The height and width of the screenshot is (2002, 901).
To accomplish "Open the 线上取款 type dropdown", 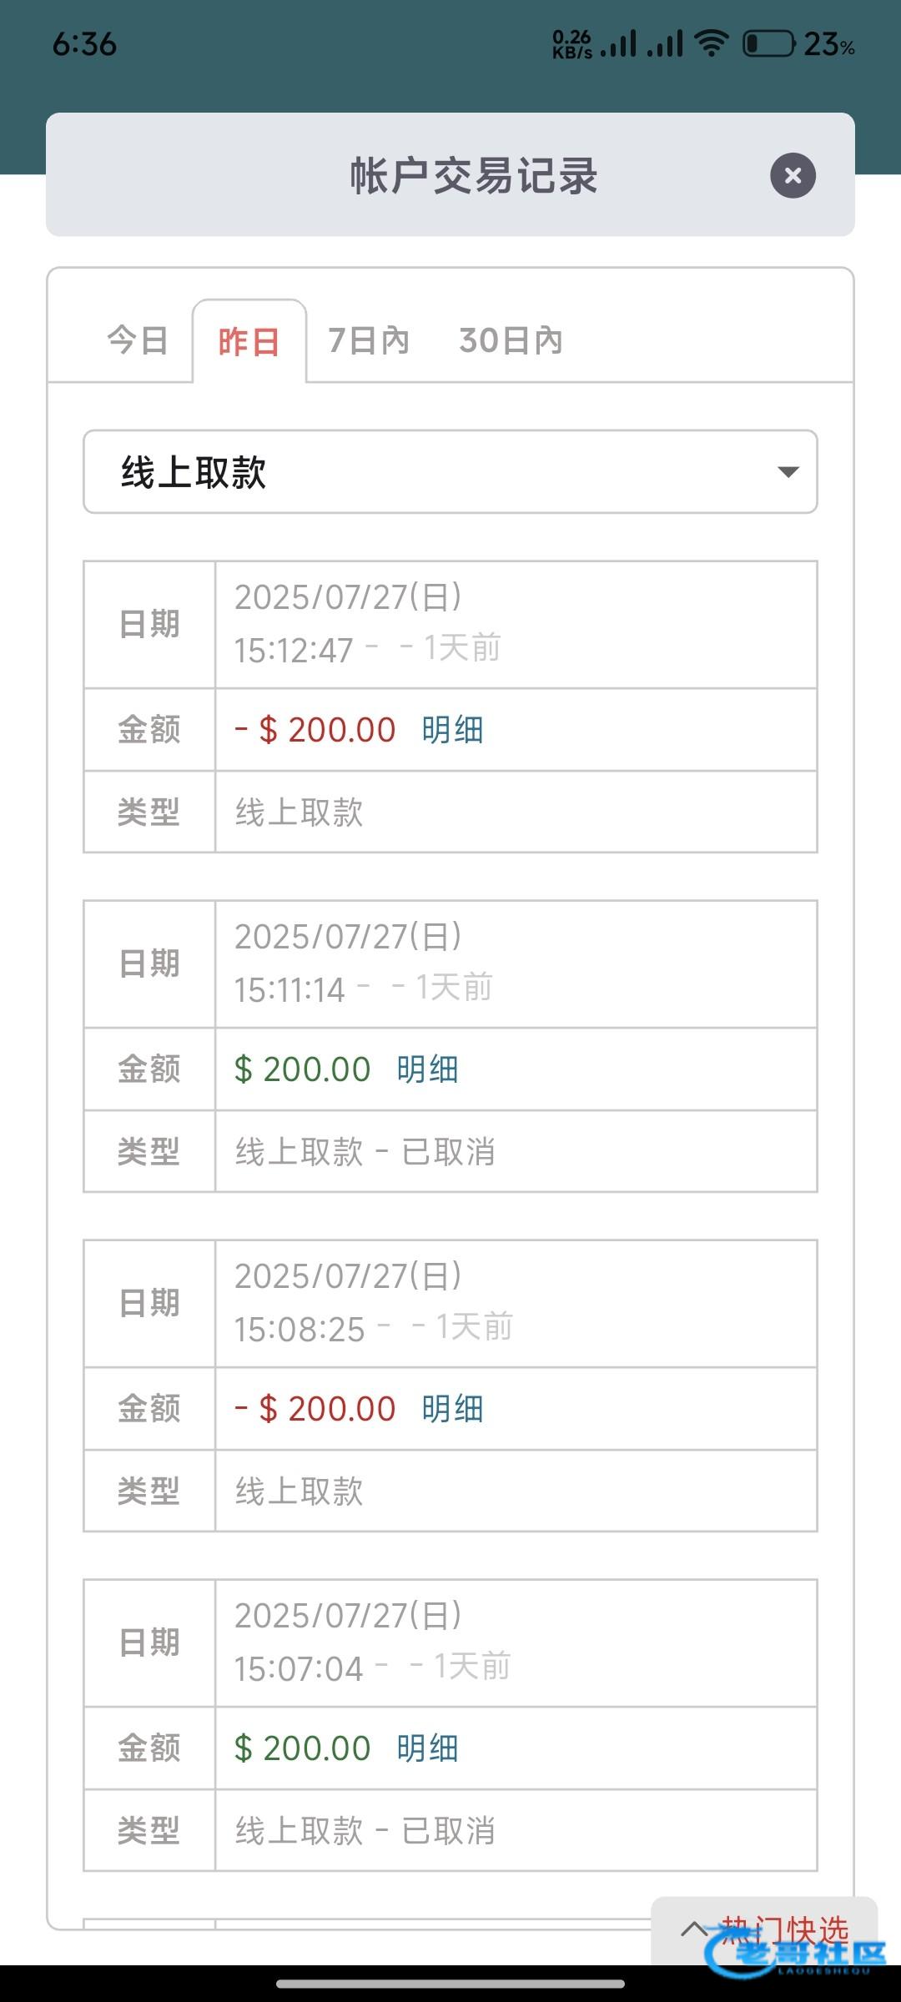I will [450, 472].
